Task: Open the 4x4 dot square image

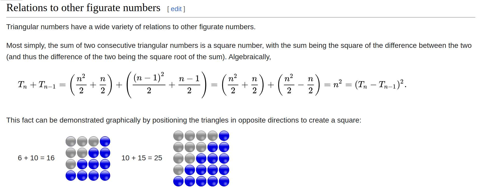Action: click(x=88, y=158)
